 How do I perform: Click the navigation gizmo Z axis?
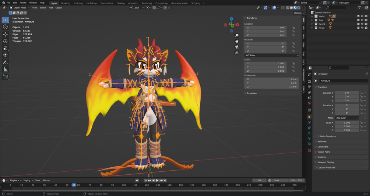(231, 19)
